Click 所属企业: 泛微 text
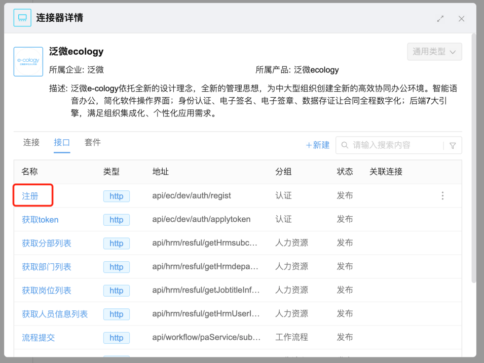 [x=76, y=70]
